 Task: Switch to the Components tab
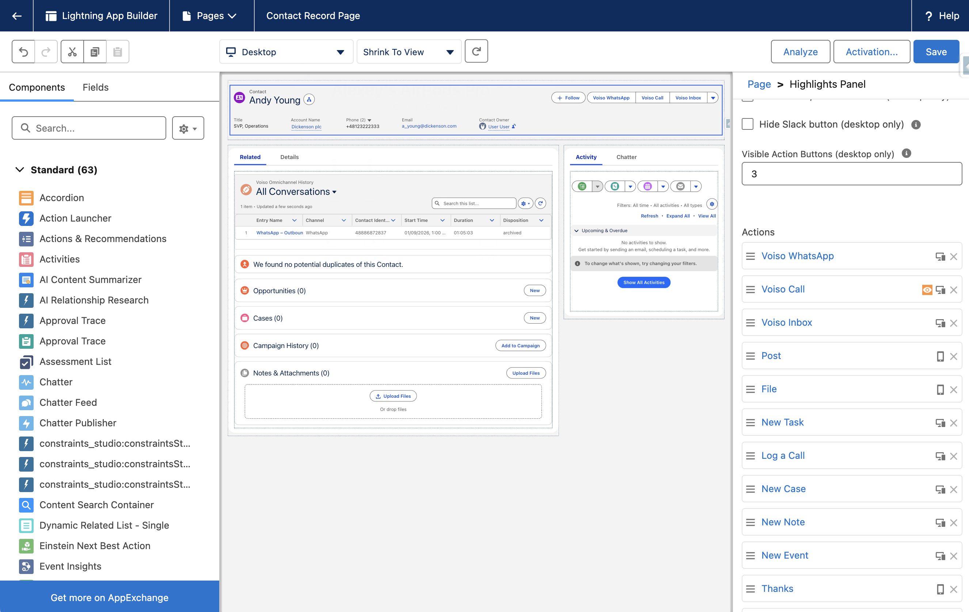point(37,87)
